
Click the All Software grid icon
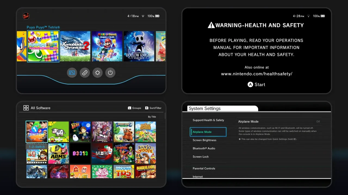26,108
